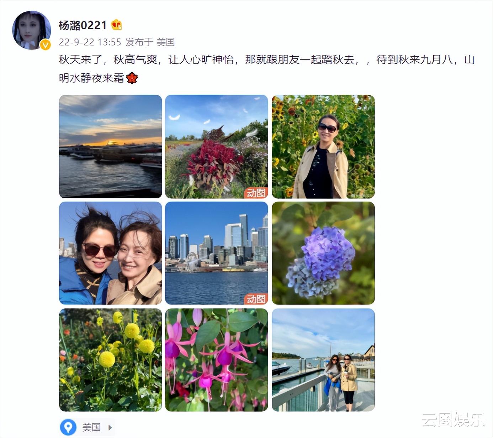Open the purple hydrangea photo
The height and width of the screenshot is (438, 493).
[323, 253]
